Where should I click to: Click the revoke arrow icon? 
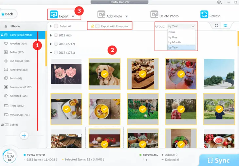(x=145, y=160)
